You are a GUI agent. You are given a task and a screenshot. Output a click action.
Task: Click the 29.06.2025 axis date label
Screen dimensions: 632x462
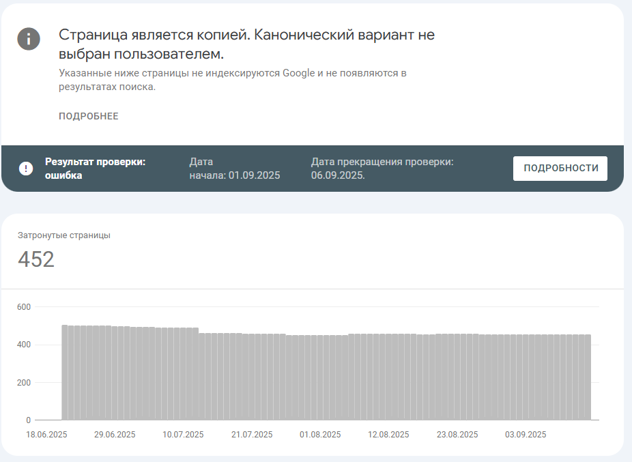(115, 435)
